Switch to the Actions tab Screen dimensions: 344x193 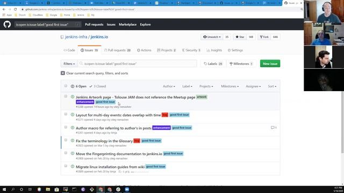[x=144, y=50]
